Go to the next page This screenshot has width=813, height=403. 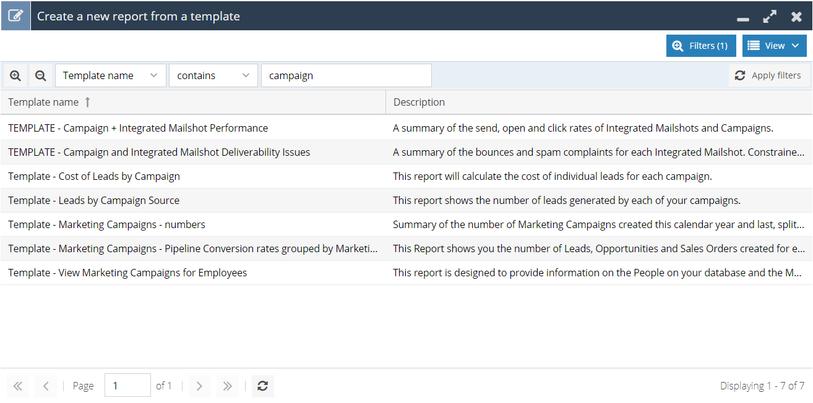pyautogui.click(x=199, y=386)
